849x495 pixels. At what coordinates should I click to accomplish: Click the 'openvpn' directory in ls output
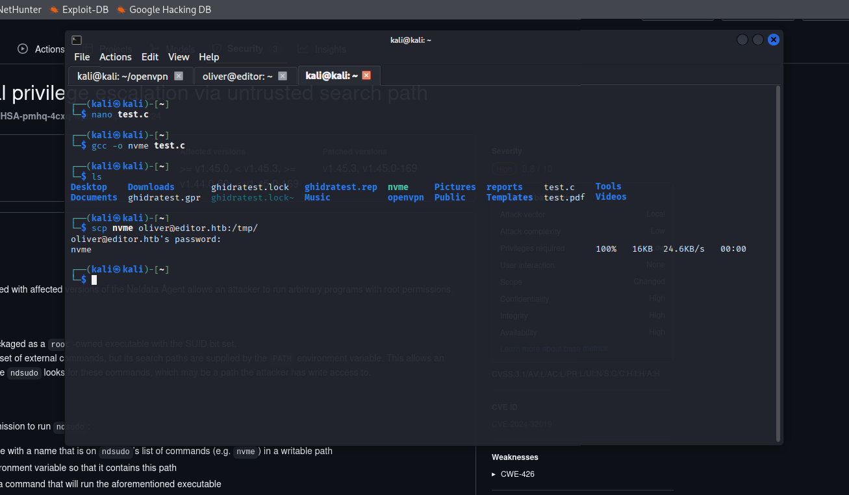[406, 197]
